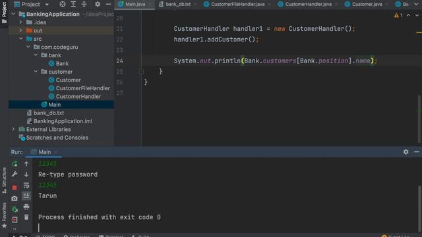Select CustomerHandler in project tree

point(75,97)
